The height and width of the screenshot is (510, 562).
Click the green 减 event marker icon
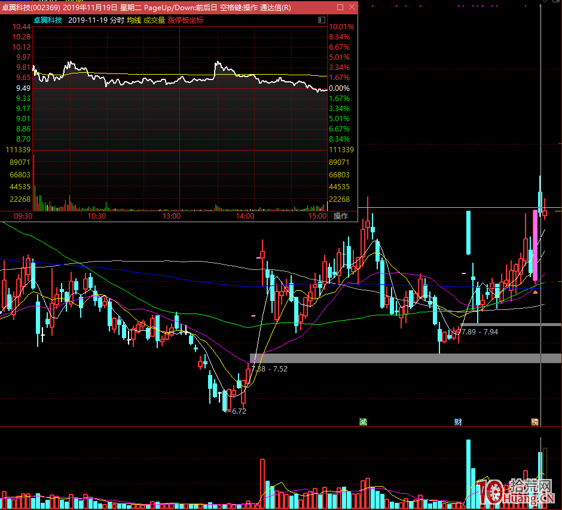pyautogui.click(x=363, y=422)
